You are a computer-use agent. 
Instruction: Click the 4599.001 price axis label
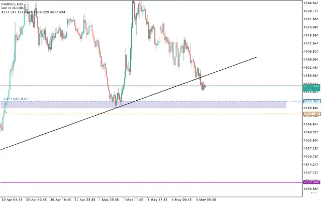[x=311, y=59]
